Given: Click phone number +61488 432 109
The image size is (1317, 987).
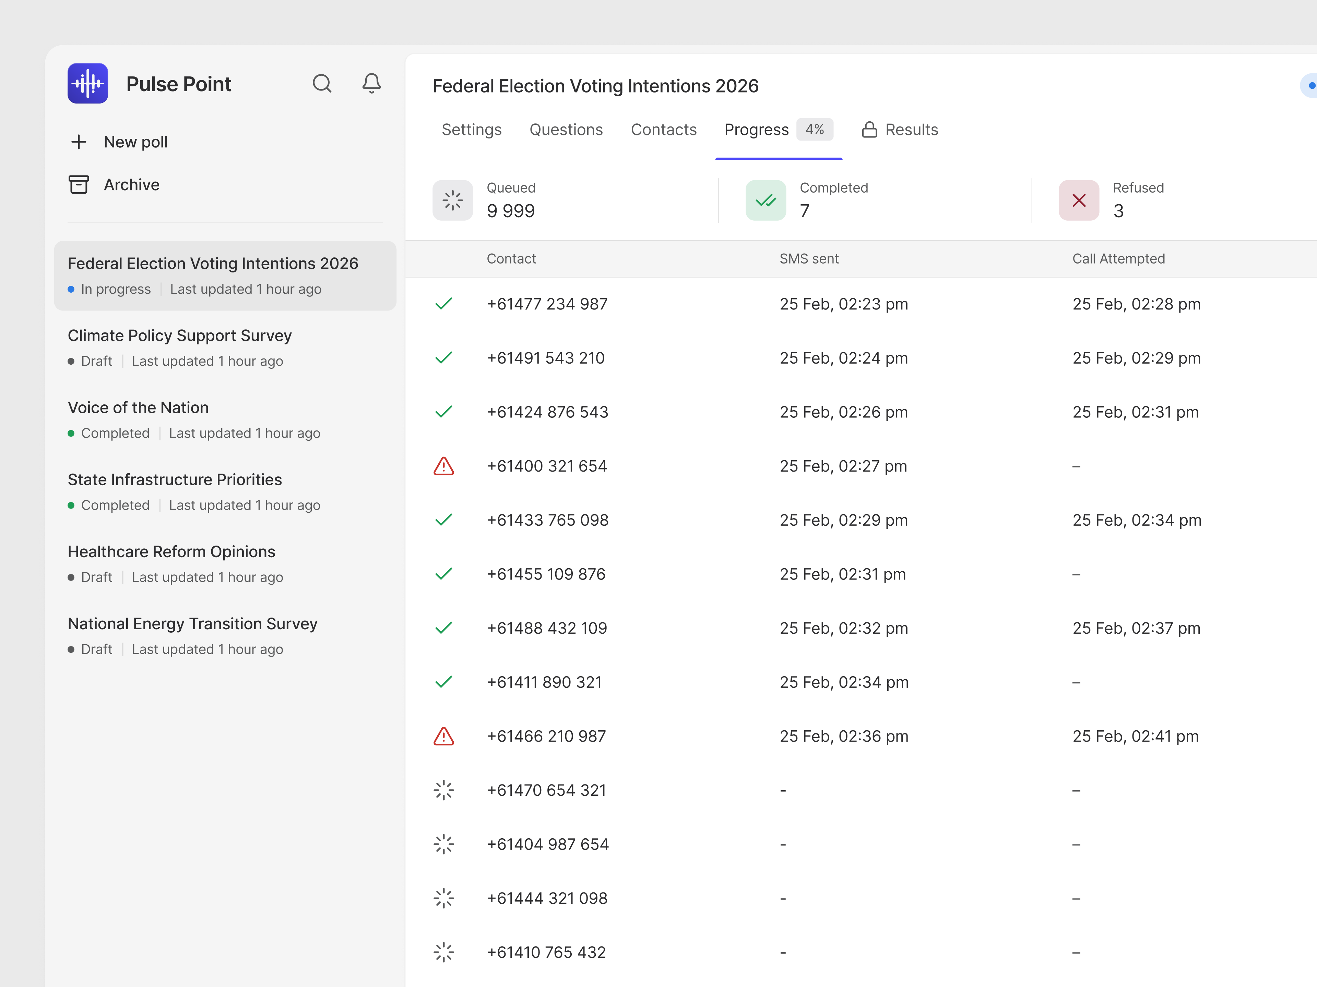Looking at the screenshot, I should tap(547, 628).
